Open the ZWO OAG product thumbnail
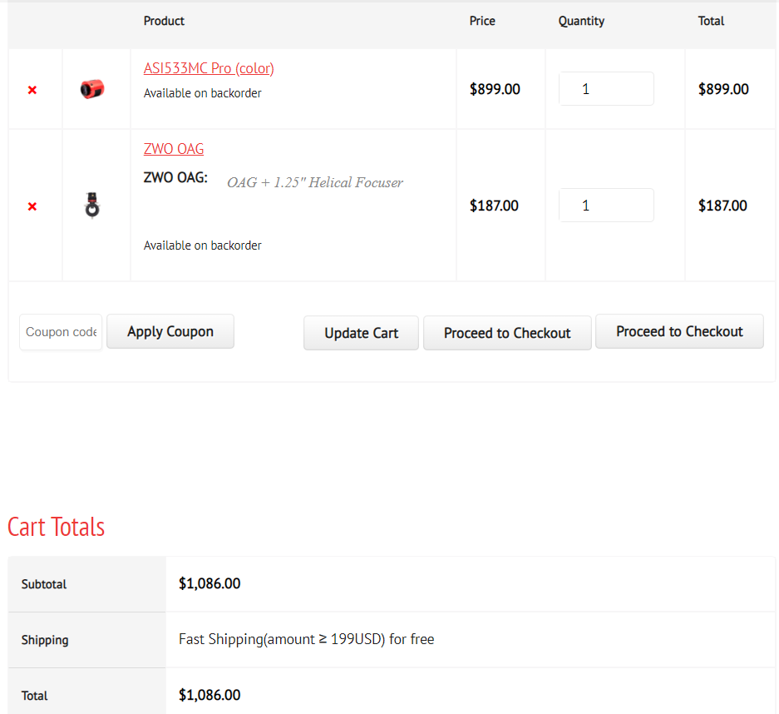Image resolution: width=779 pixels, height=714 pixels. coord(92,205)
